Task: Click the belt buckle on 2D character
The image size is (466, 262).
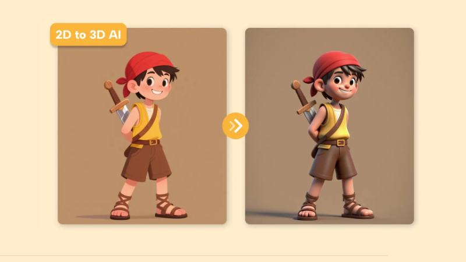Action: point(153,142)
